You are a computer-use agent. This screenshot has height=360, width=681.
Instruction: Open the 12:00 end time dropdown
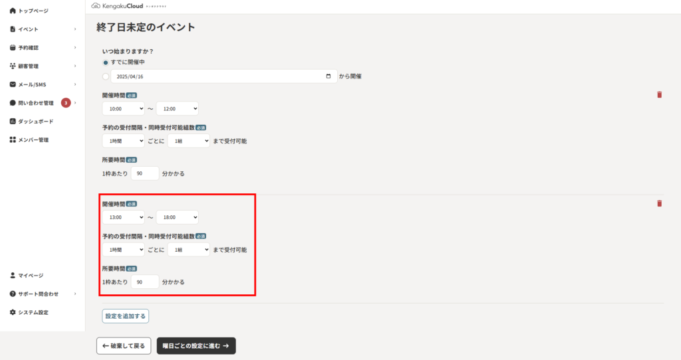click(177, 108)
